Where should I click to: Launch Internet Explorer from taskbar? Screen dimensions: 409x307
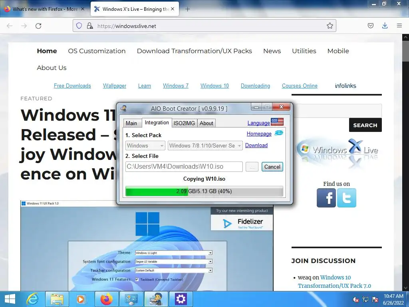coord(32,299)
